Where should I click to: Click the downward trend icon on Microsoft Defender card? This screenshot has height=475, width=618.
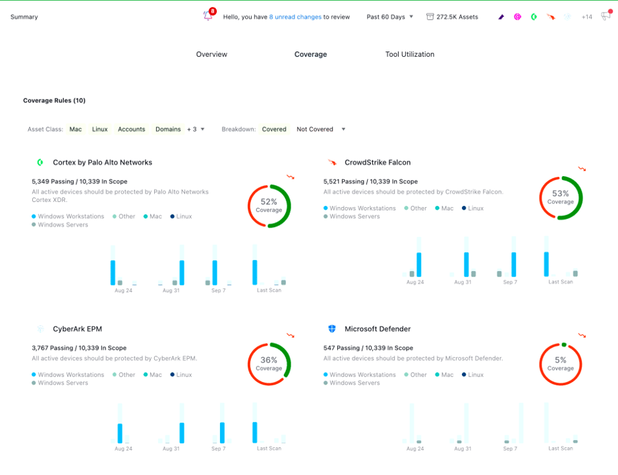pyautogui.click(x=582, y=335)
